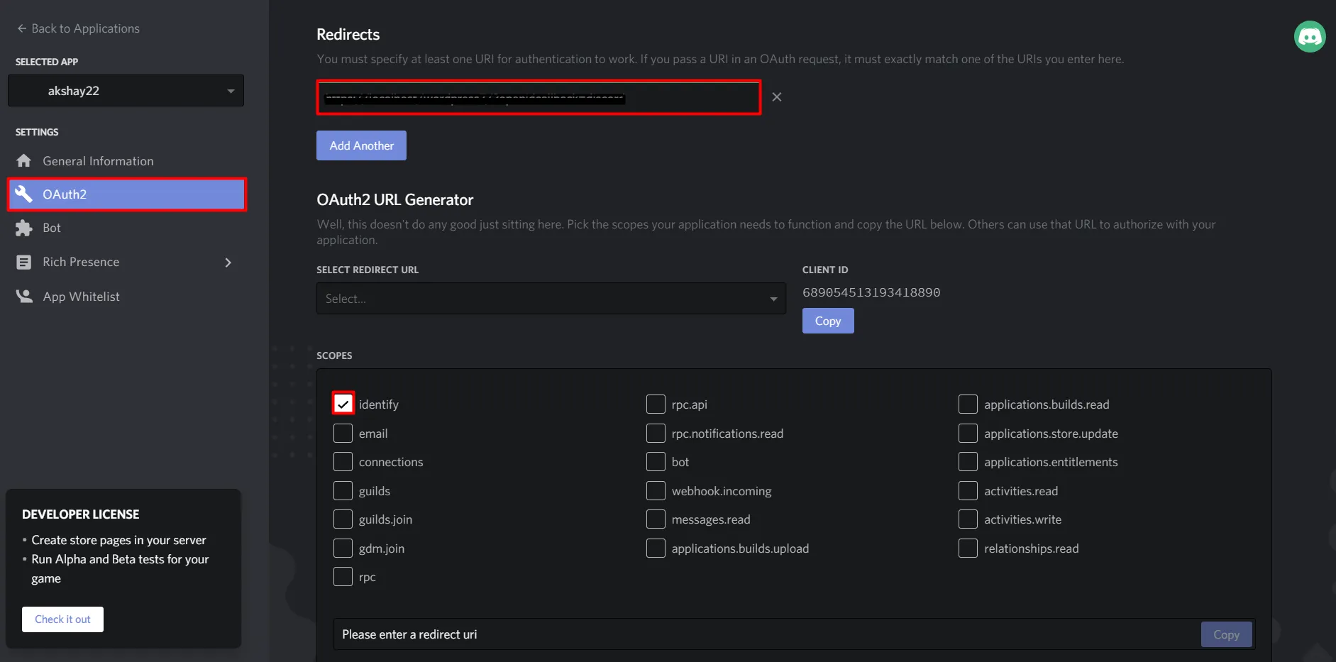The height and width of the screenshot is (662, 1336).
Task: Check the activities.read scope checkbox
Action: [968, 490]
